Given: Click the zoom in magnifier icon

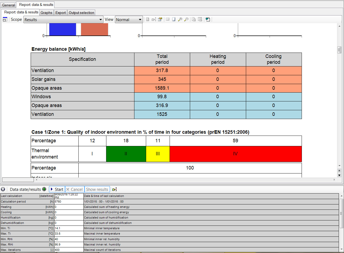Looking at the screenshot, I should (x=180, y=19).
